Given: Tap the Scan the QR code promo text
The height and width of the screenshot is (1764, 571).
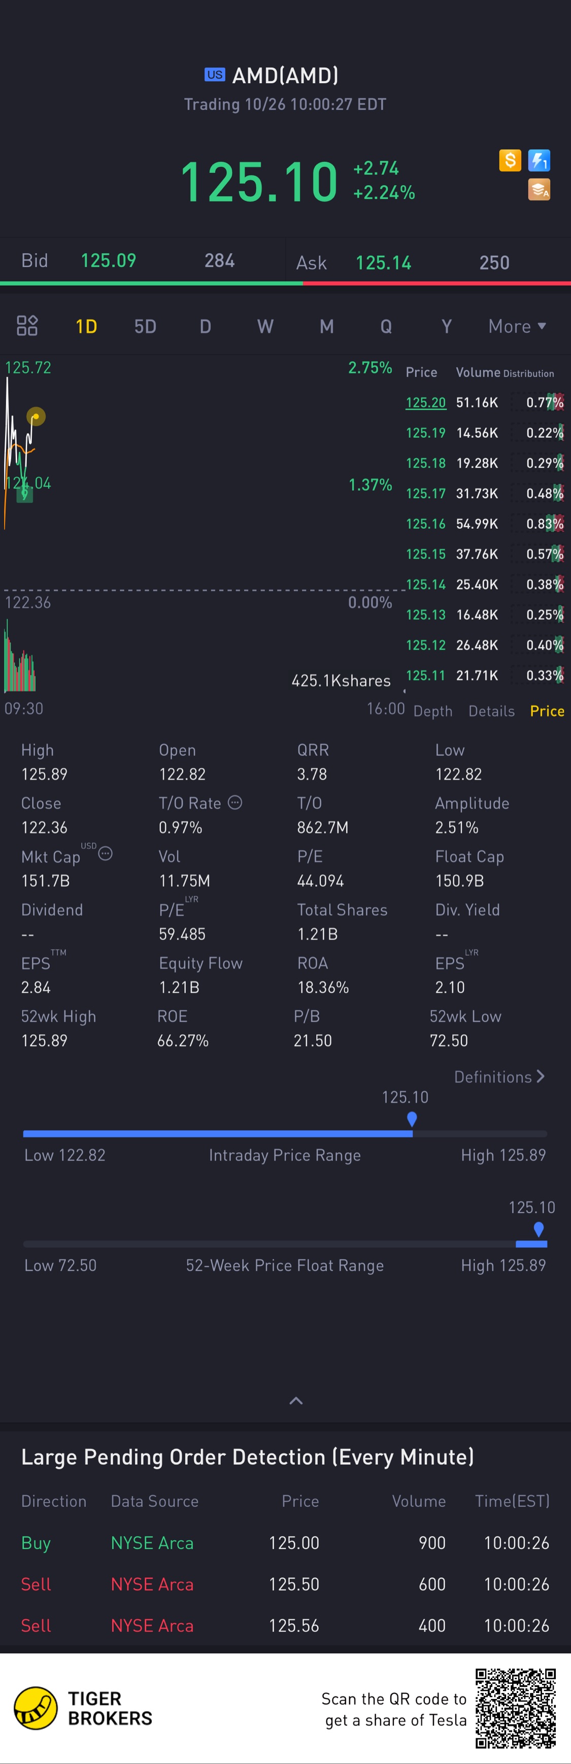Looking at the screenshot, I should 394,1709.
